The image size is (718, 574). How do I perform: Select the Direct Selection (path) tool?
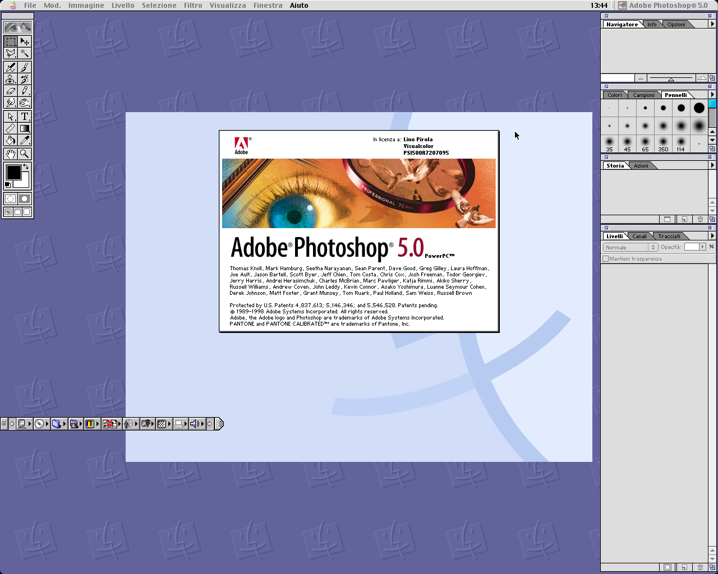[x=11, y=117]
